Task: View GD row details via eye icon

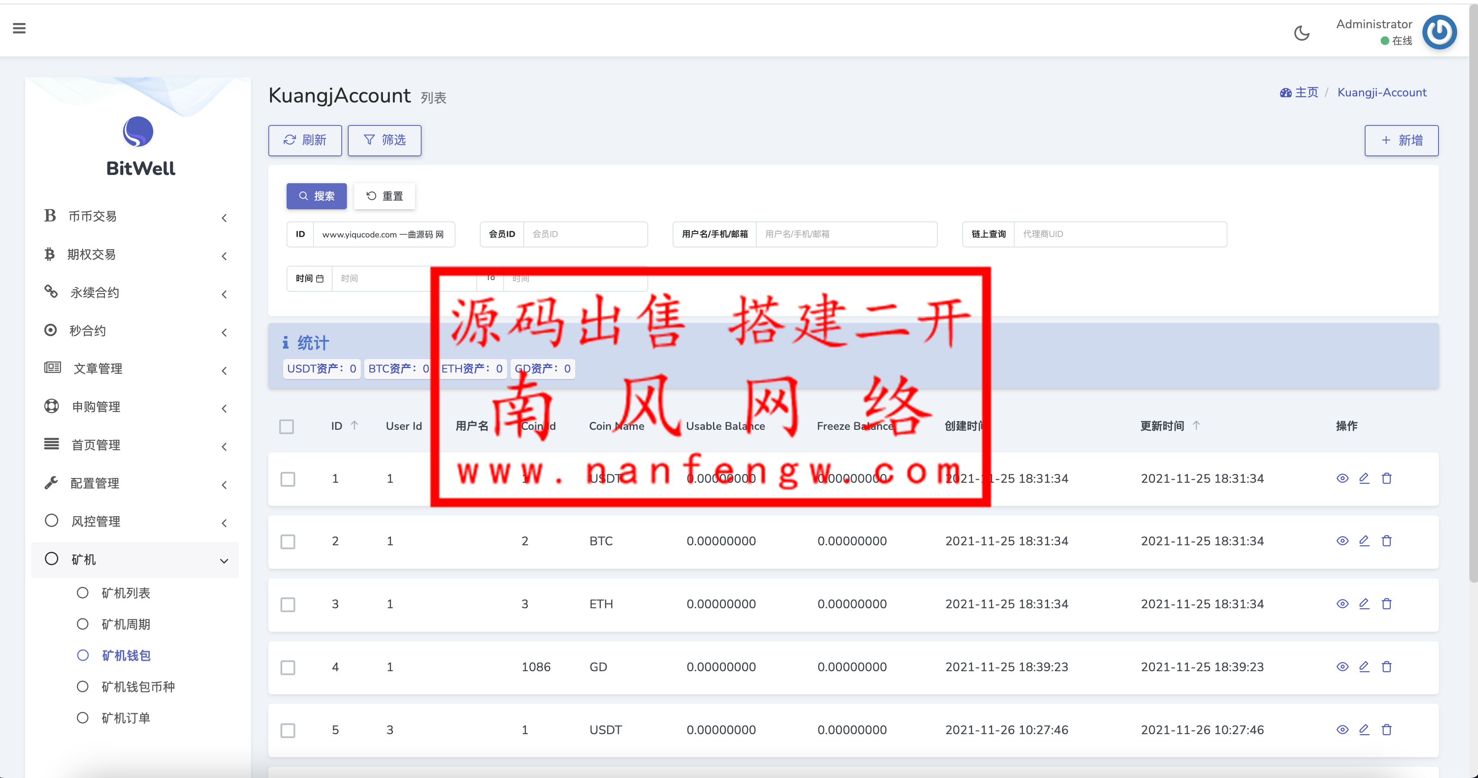Action: 1342,667
